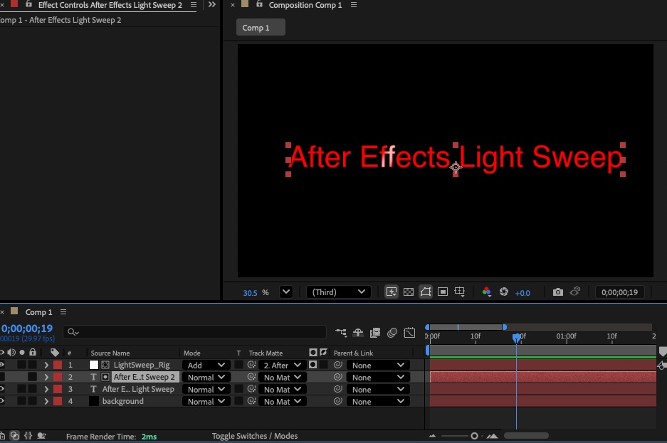667x443 pixels.
Task: Toggle visibility of LightSweep_Rig layer
Action: tap(2, 365)
